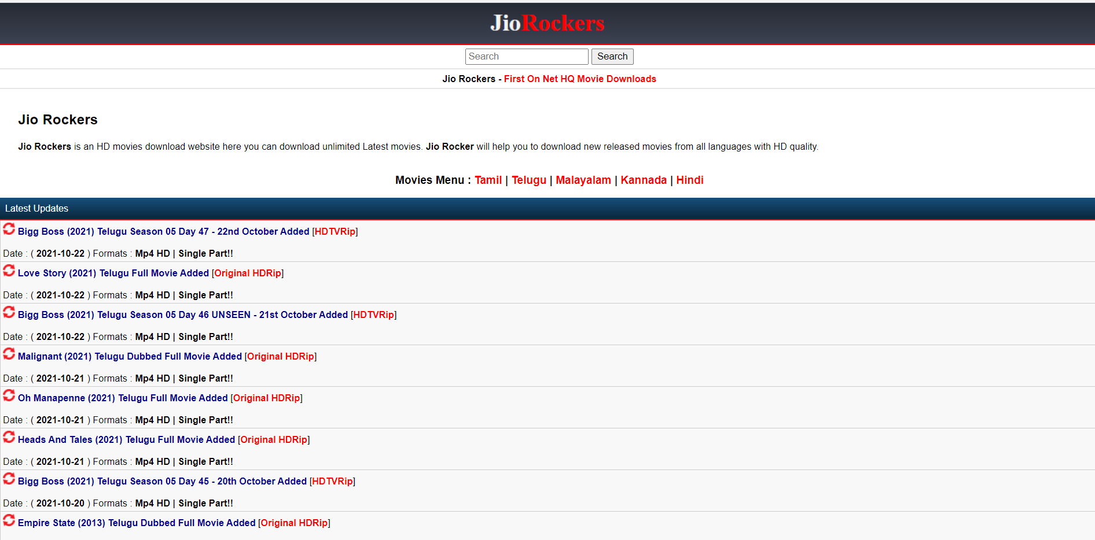Viewport: 1095px width, 540px height.
Task: Open Empire State (2013) Telugu Dubbed link
Action: [x=137, y=523]
